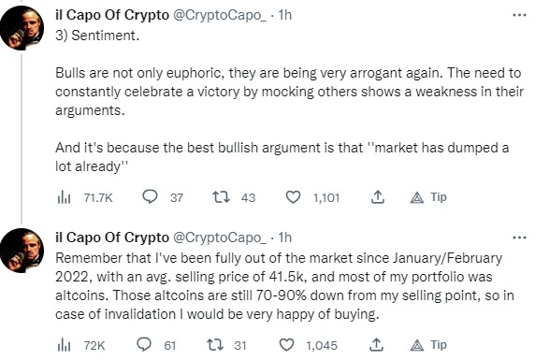This screenshot has width=535, height=360.
Task: Tip the author on the Sentiment tweet
Action: coord(428,197)
